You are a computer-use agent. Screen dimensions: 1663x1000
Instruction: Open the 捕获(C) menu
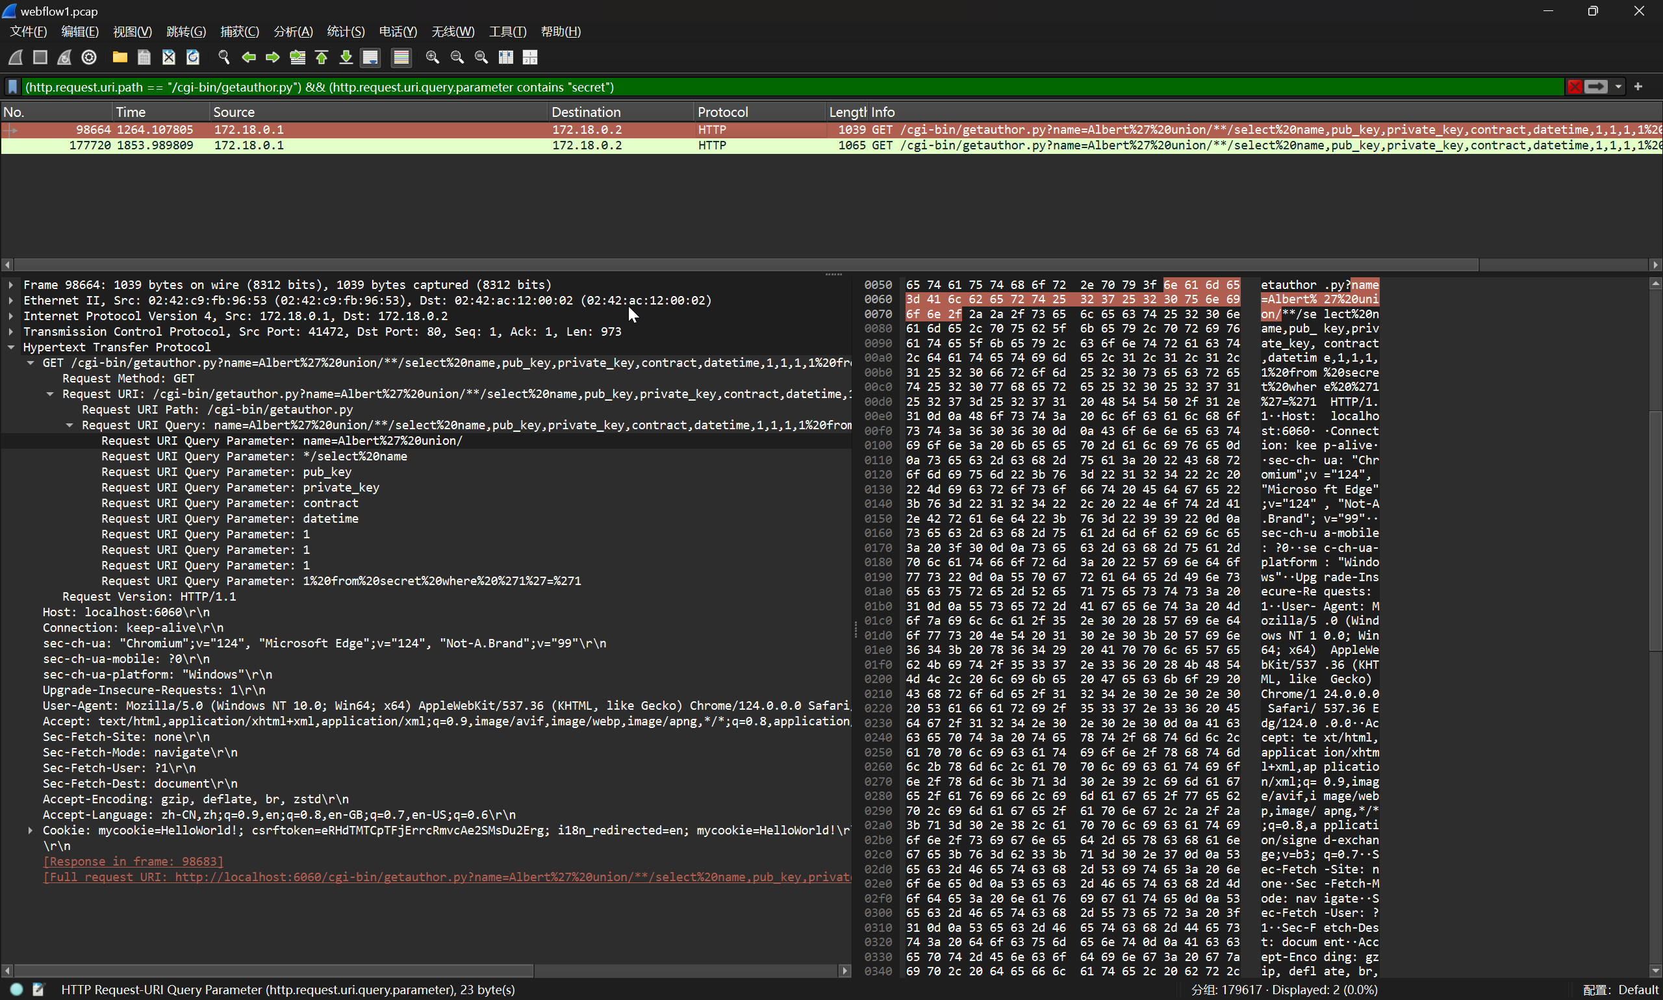(239, 32)
